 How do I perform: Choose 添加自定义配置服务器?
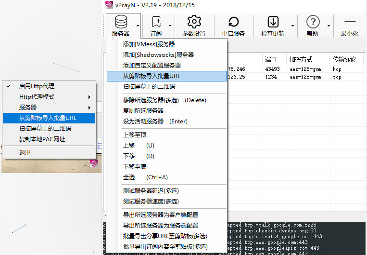[x=166, y=65]
